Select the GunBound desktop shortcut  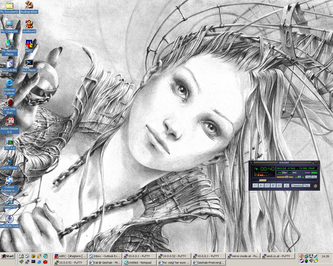pyautogui.click(x=29, y=26)
